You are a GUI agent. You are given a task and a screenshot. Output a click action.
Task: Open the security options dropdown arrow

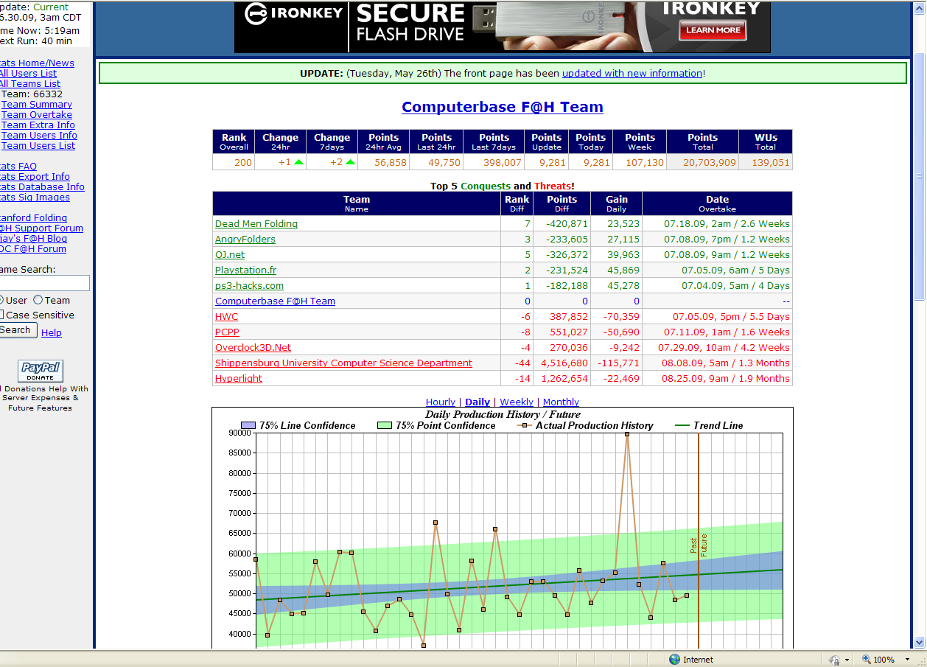click(x=847, y=660)
